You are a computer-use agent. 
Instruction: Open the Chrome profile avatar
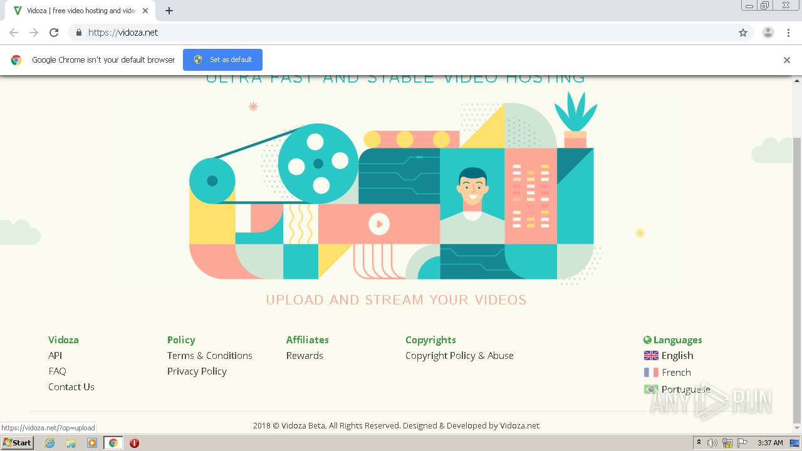[768, 33]
